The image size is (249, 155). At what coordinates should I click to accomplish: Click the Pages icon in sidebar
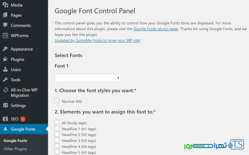5,15
